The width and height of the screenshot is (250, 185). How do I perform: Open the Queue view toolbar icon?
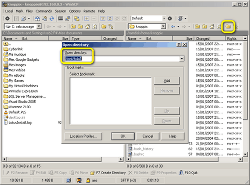click(x=16, y=18)
